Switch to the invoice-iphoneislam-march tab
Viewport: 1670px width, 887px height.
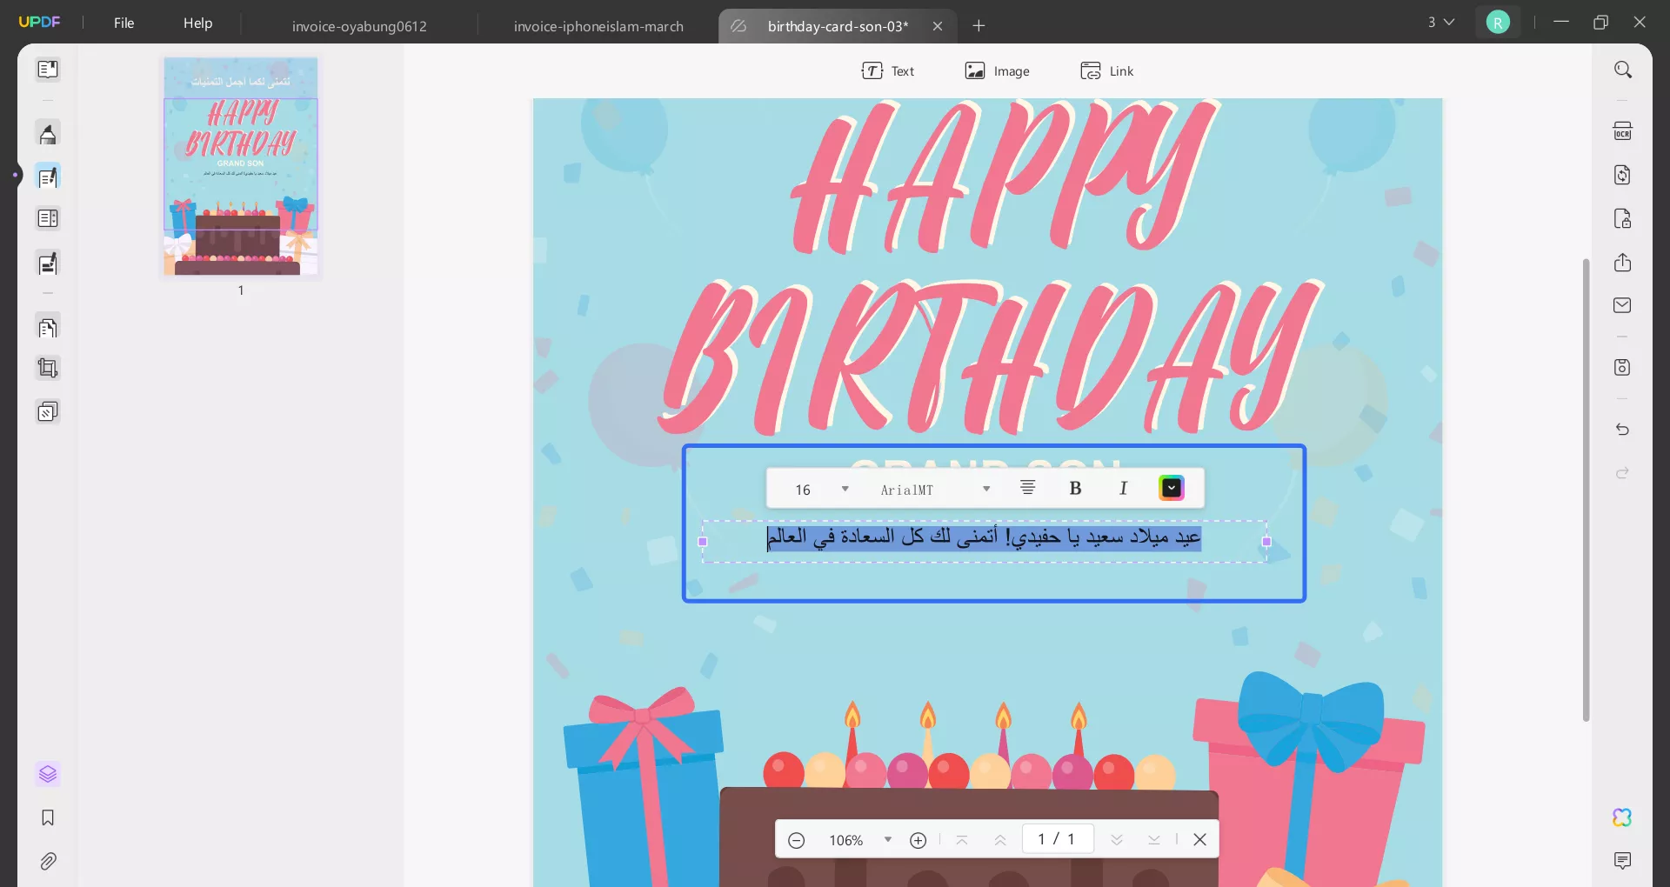coord(598,26)
